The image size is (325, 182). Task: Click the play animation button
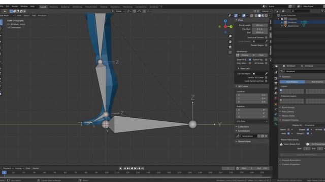pos(136,168)
